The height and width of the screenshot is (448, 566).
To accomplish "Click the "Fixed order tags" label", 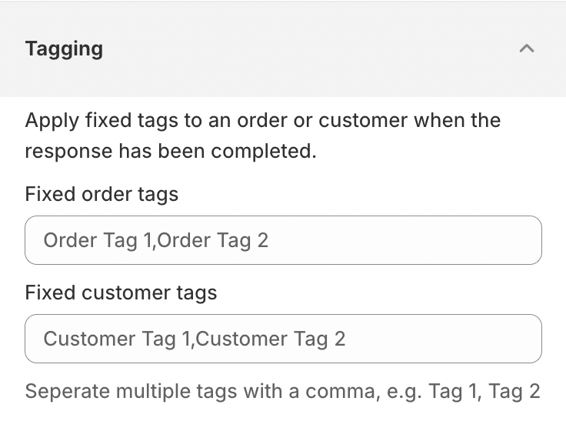I will (102, 194).
